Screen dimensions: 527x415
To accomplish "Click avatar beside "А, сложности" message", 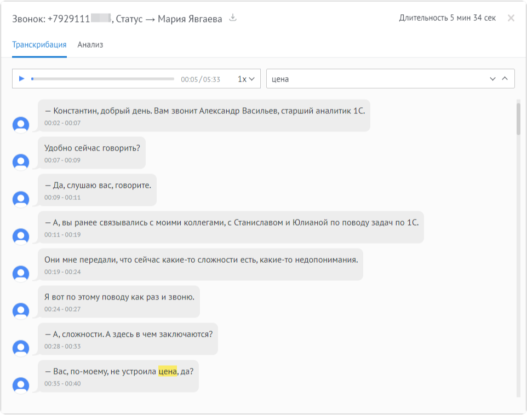I will tap(21, 348).
